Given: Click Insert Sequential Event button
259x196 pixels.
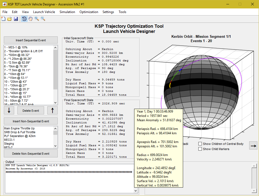Looking at the screenshot, I should click(x=31, y=40).
